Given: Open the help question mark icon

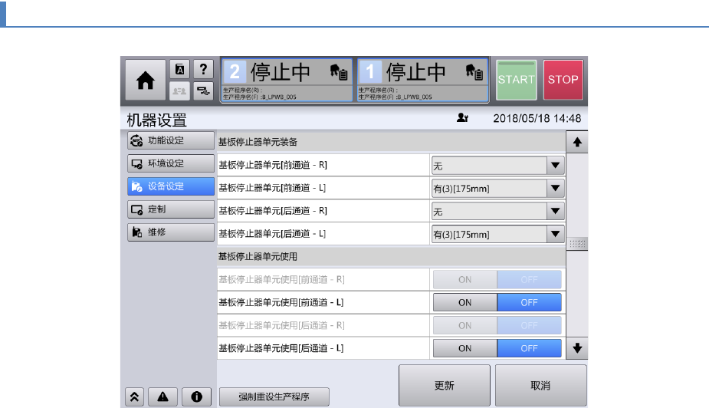Looking at the screenshot, I should [x=203, y=69].
